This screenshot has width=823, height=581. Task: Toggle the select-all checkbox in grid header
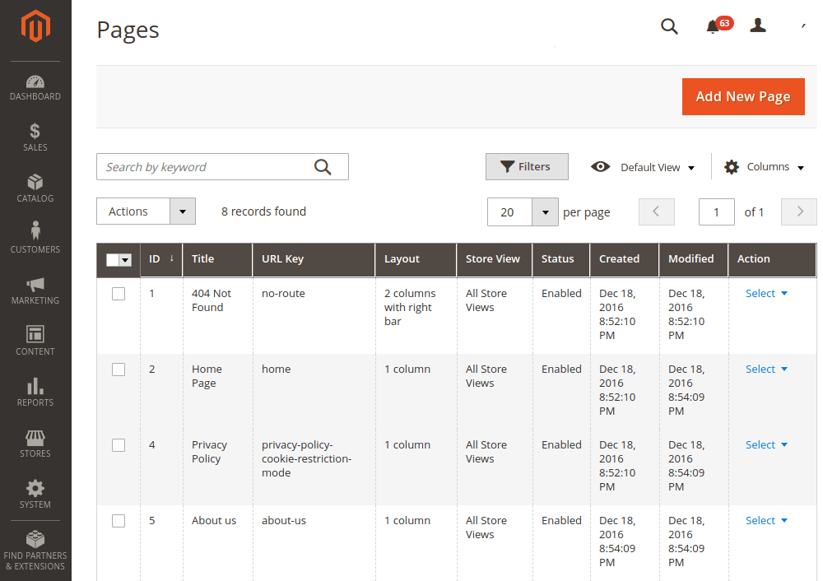(x=118, y=260)
